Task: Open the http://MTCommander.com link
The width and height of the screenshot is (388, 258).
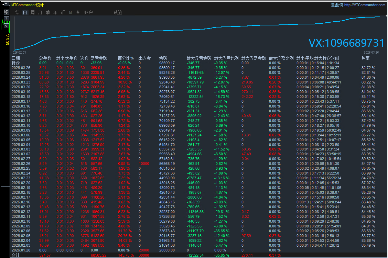Action: tap(365, 5)
